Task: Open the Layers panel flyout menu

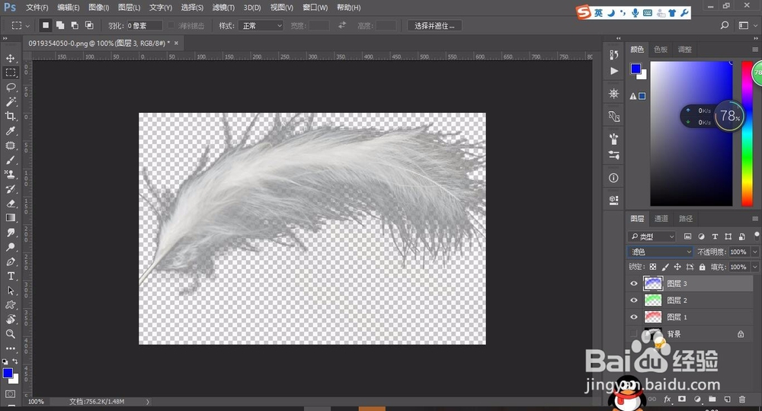Action: click(x=754, y=218)
